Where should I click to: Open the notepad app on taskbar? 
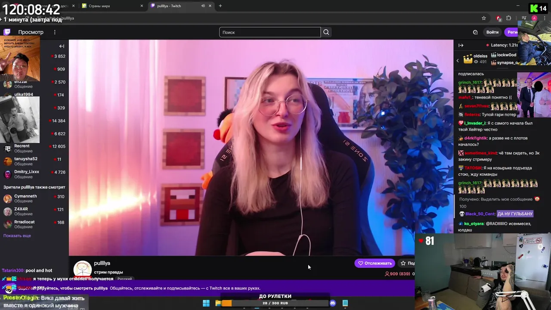tap(345, 303)
